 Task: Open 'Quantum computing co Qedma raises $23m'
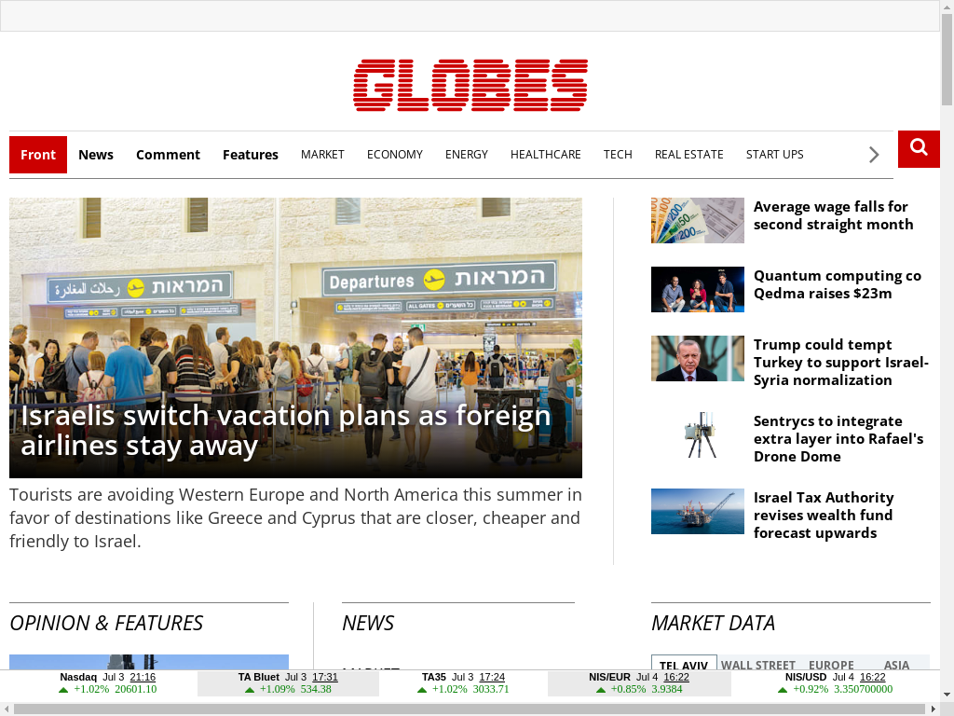pyautogui.click(x=838, y=284)
